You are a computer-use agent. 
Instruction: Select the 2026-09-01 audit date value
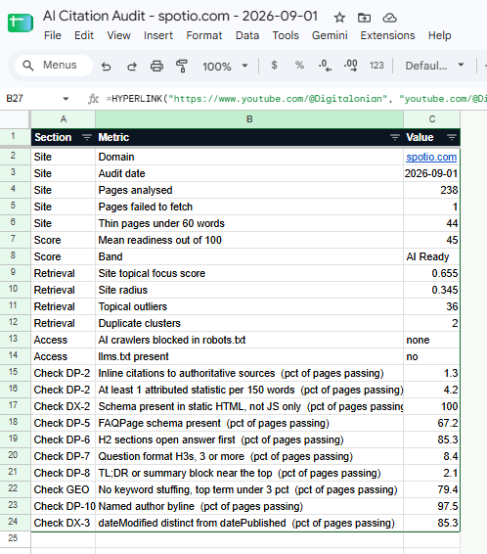point(432,173)
